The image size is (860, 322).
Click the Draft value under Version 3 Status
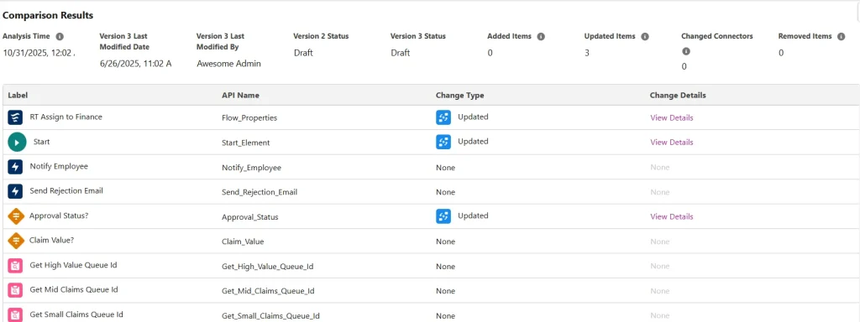pos(401,53)
